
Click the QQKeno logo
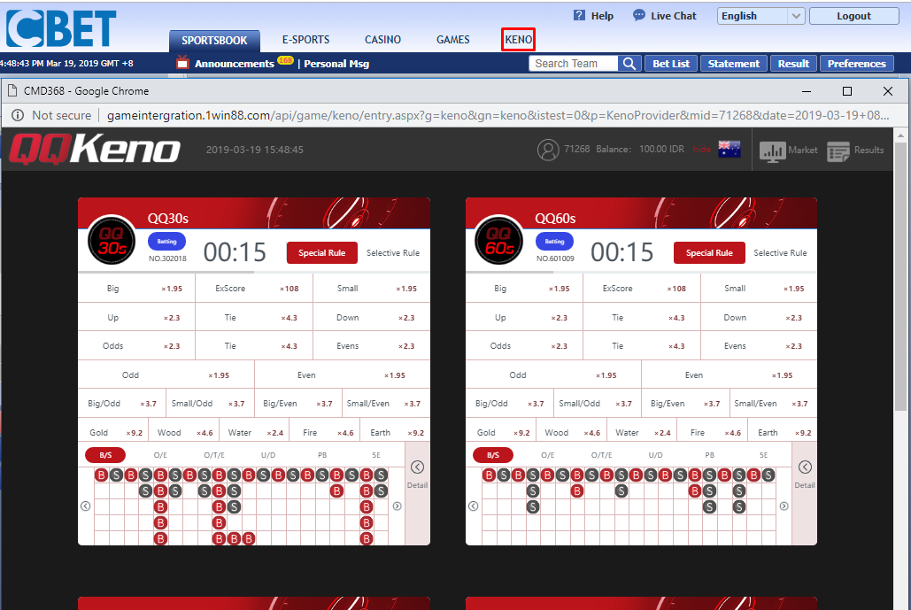[x=95, y=149]
